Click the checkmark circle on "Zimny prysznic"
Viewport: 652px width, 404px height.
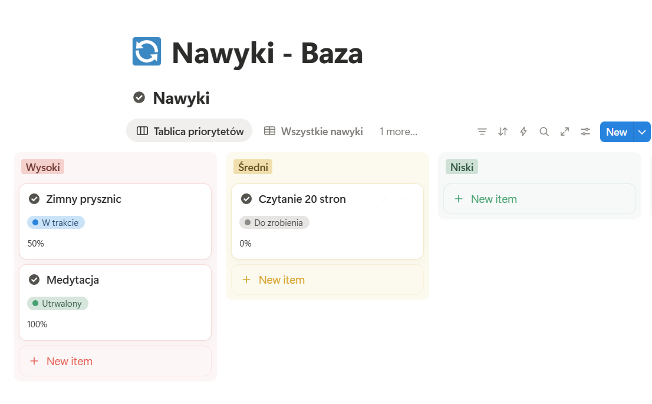click(x=34, y=199)
